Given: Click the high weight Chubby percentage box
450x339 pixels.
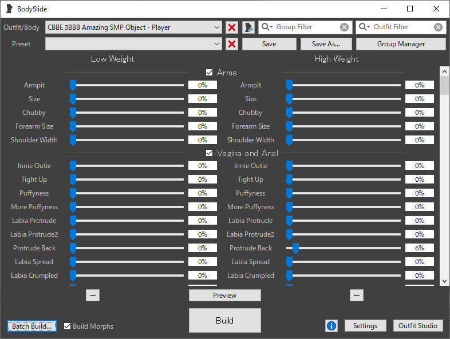Looking at the screenshot, I should [419, 113].
